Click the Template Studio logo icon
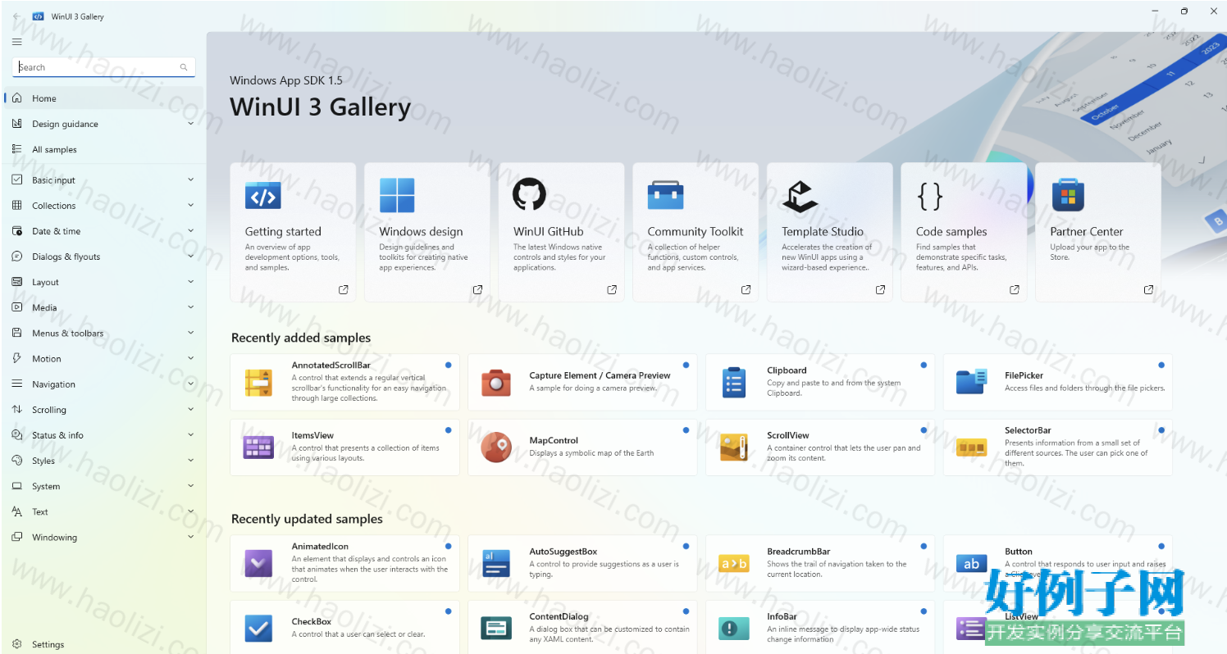Image resolution: width=1227 pixels, height=654 pixels. pos(800,197)
